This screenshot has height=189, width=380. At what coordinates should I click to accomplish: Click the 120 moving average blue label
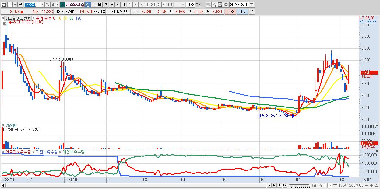(78, 18)
